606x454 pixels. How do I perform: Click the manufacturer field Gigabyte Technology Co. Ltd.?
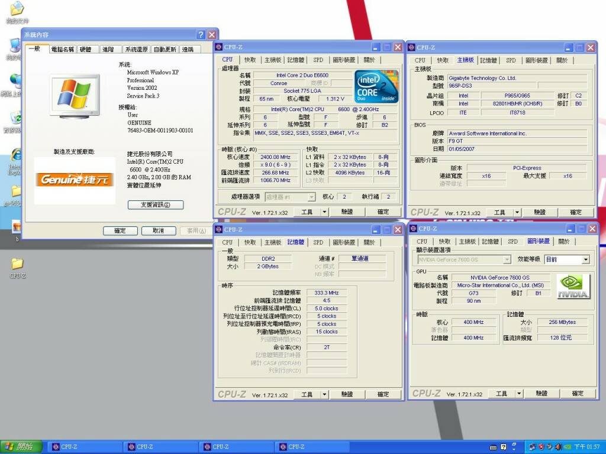517,78
